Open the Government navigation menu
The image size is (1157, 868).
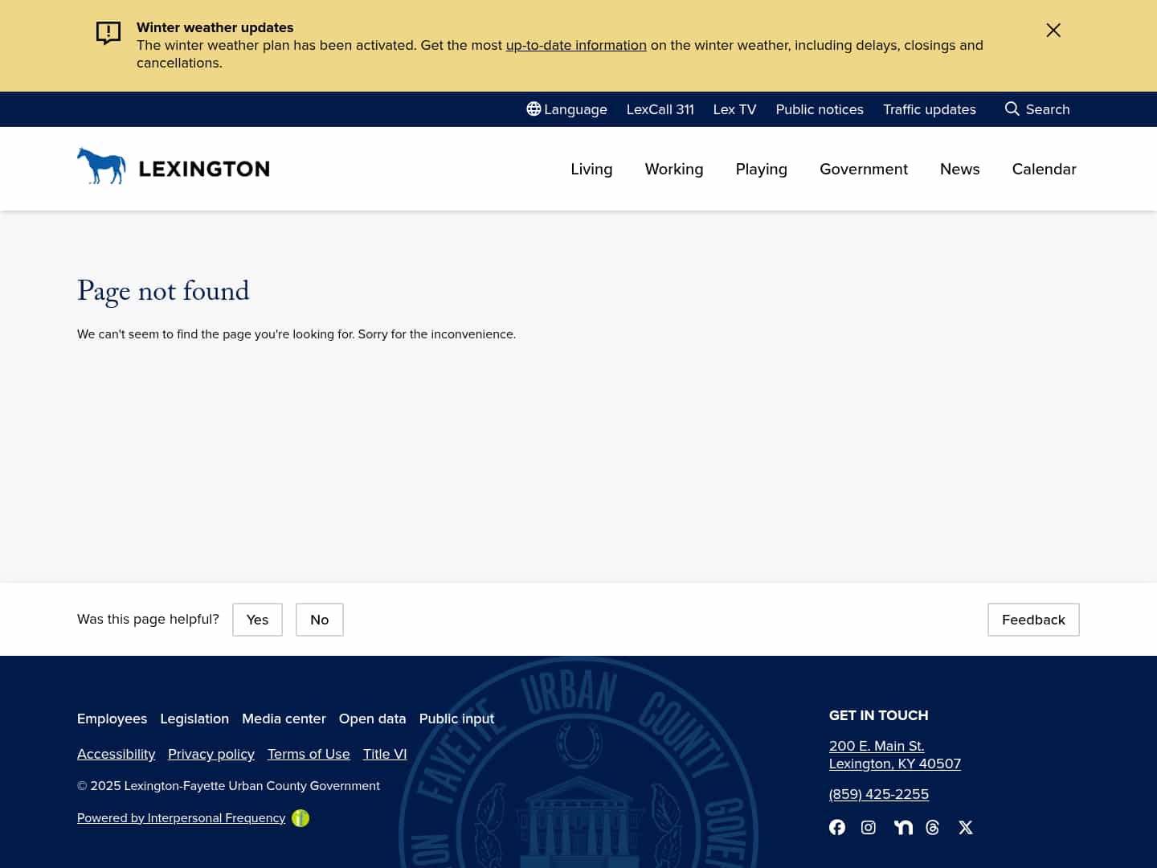[864, 169]
